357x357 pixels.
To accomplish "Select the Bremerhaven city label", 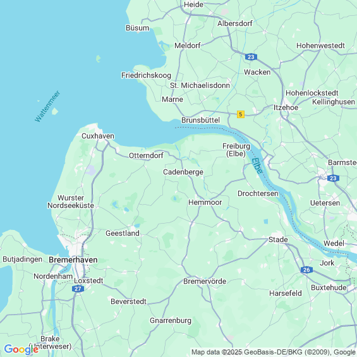I will [73, 260].
